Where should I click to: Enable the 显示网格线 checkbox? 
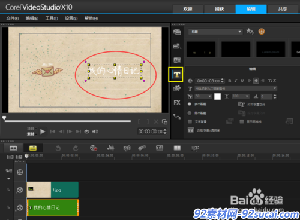point(242,121)
